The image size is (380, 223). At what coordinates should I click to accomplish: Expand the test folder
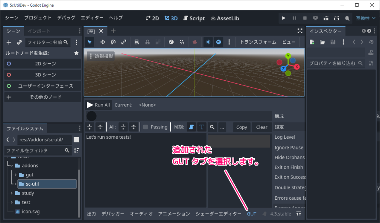click(x=12, y=202)
